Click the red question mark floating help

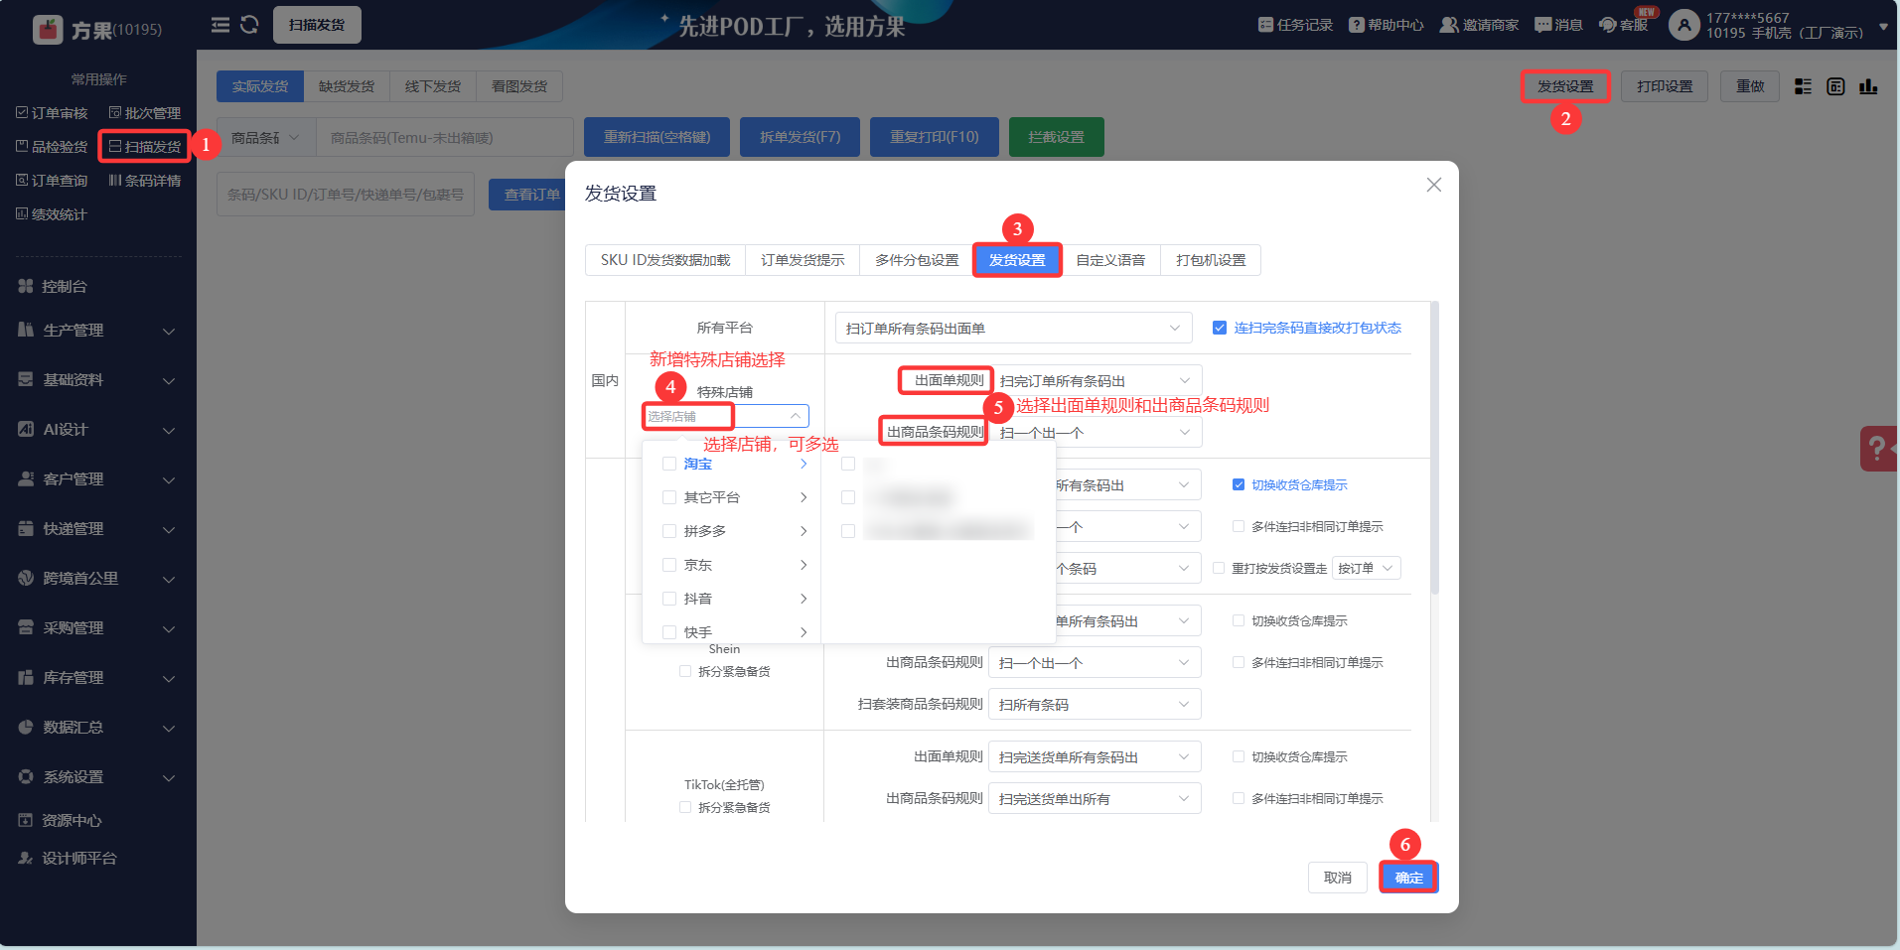coord(1878,449)
